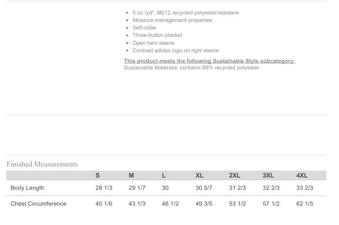This screenshot has height=225, width=339.
Task: Click the Contrast adidas logo bullet text
Action: 175,51
